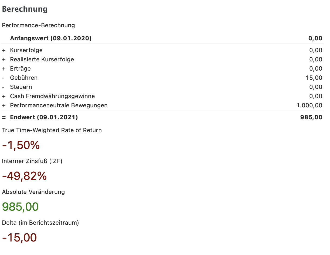Click the True Time-Weighted Rate of Return label
The height and width of the screenshot is (255, 330).
pos(52,130)
